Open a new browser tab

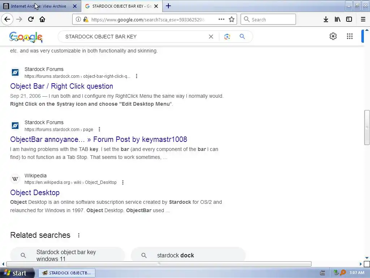pos(168,6)
